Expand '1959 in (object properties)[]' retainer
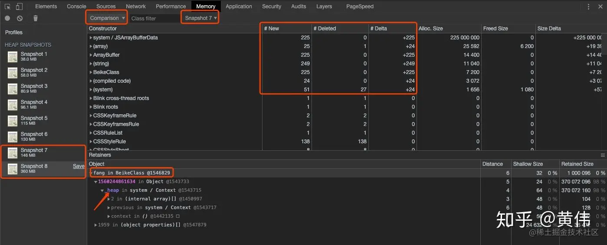 (95, 225)
